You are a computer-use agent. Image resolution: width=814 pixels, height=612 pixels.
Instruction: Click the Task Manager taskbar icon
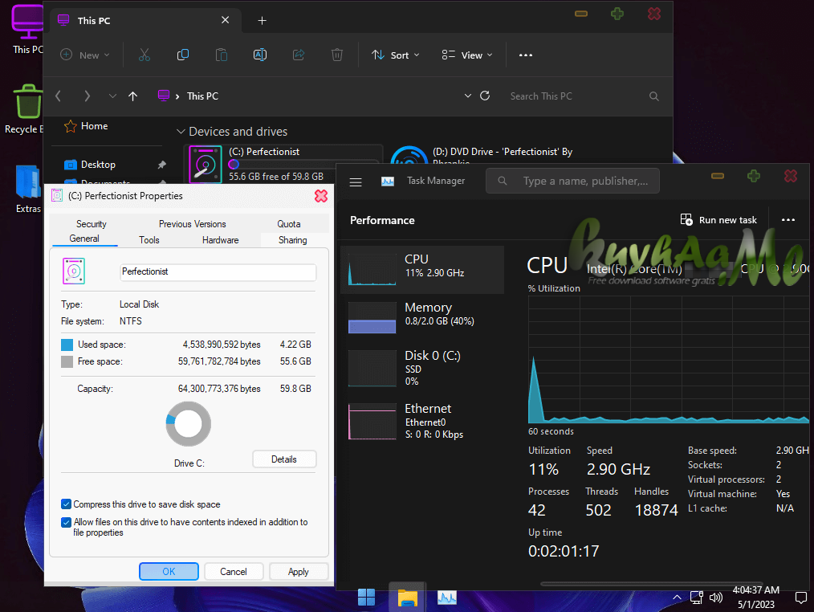click(x=447, y=598)
